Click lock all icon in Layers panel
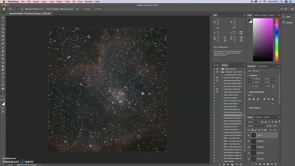Screen dimensions: 295x166 [265, 130]
